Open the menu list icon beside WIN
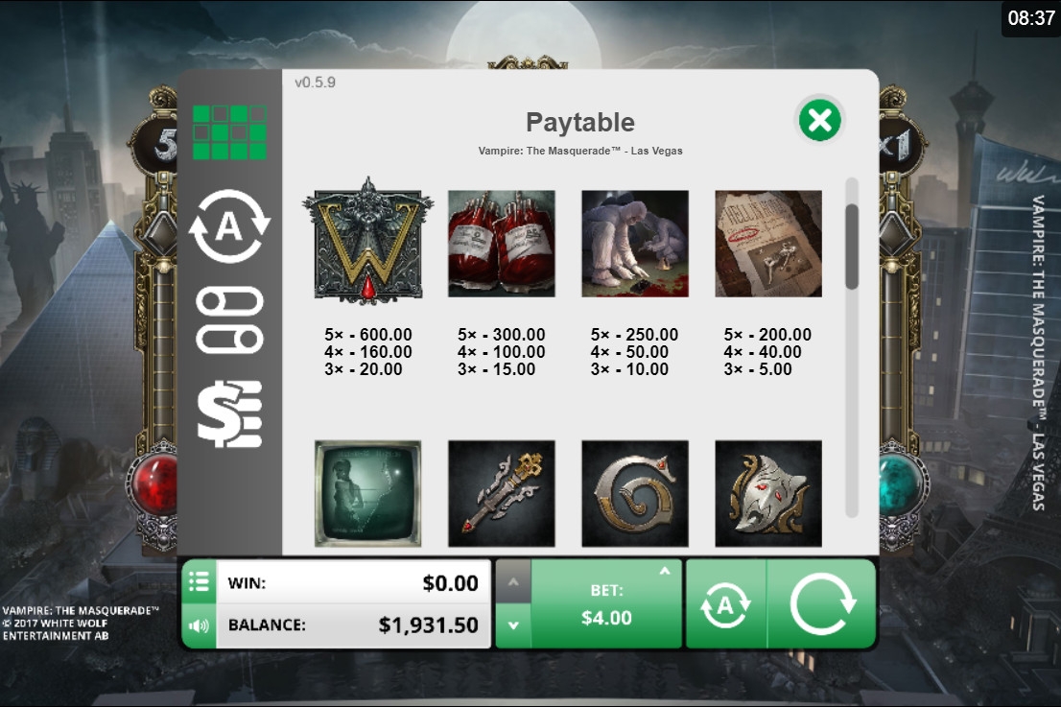 (199, 582)
